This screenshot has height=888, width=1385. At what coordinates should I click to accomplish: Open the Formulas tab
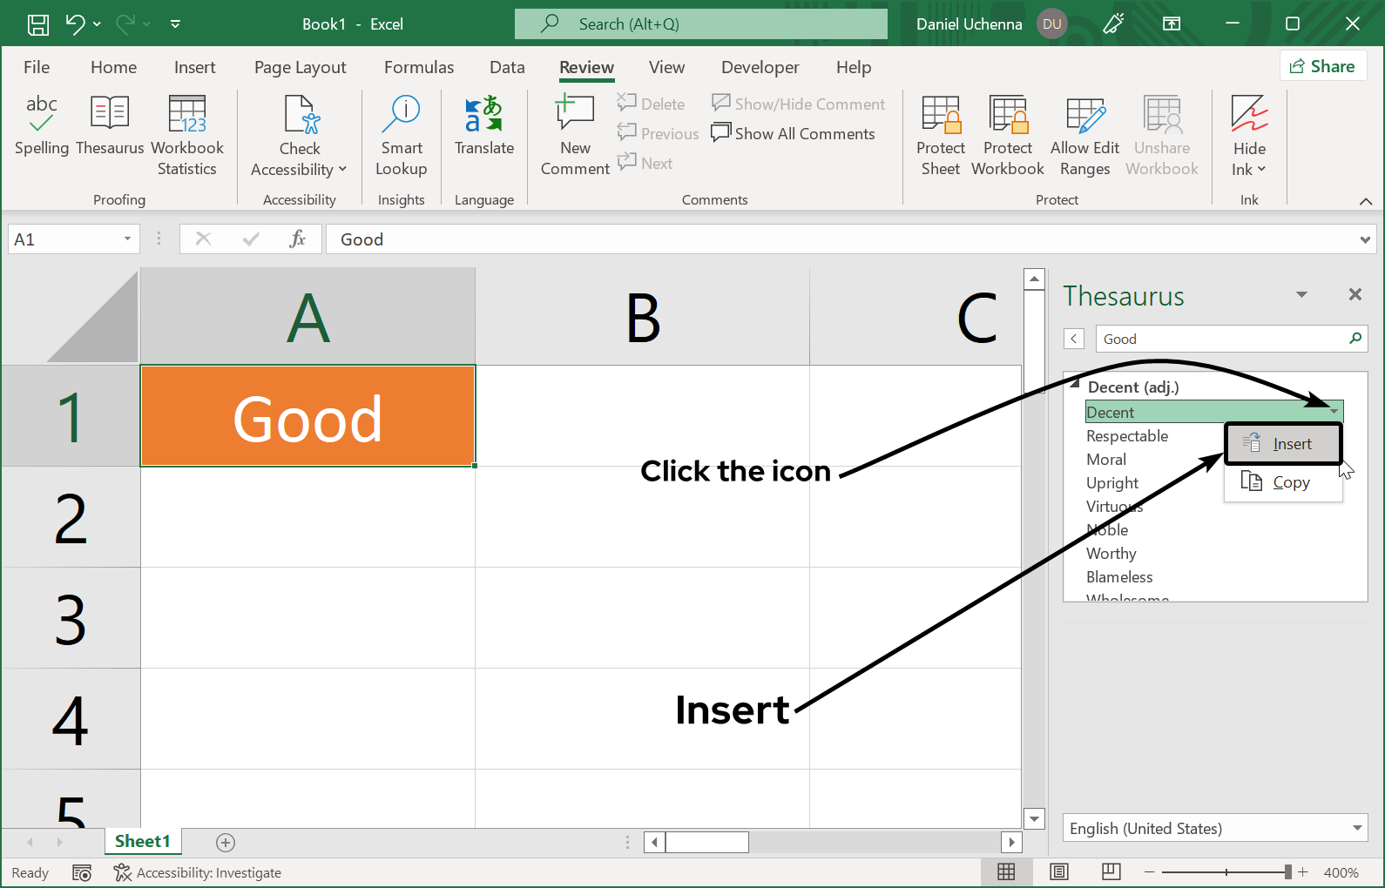[x=419, y=67]
